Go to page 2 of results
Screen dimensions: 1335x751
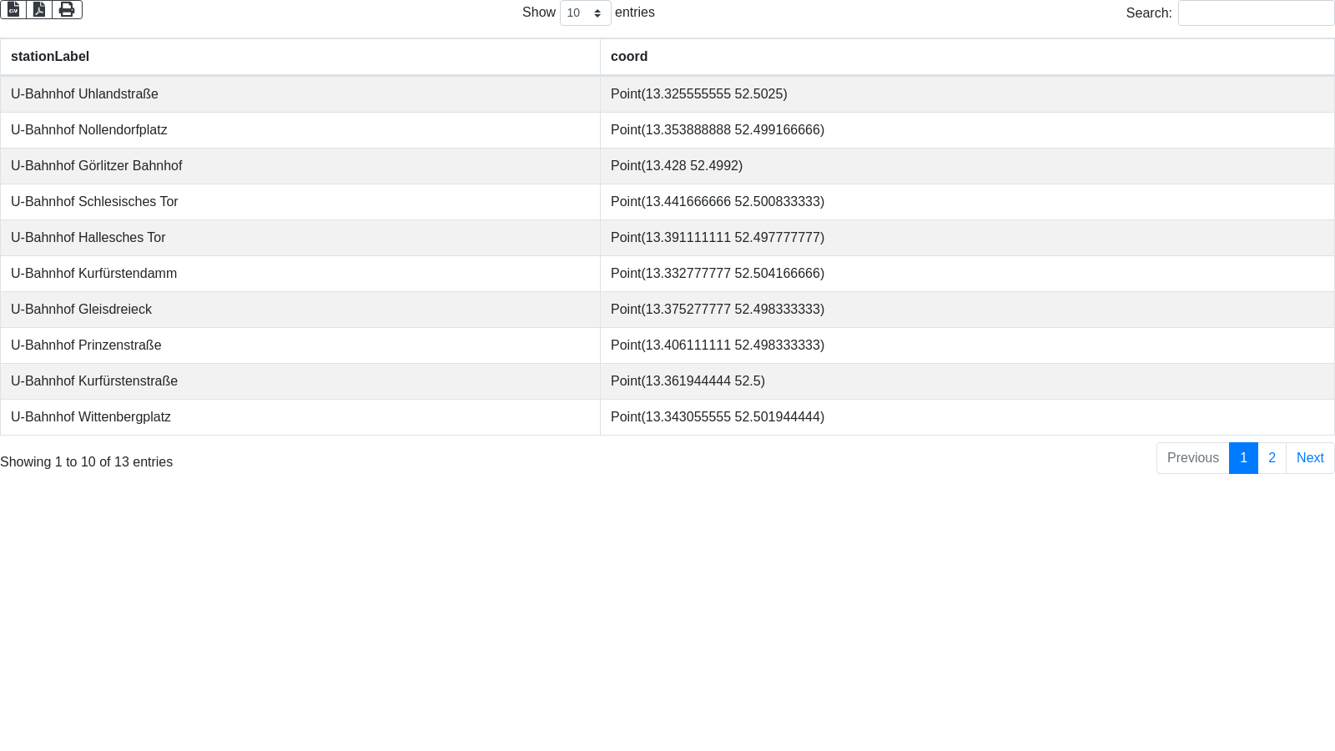click(x=1272, y=458)
